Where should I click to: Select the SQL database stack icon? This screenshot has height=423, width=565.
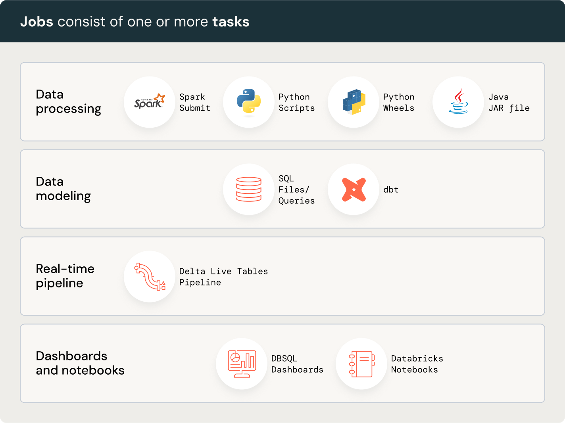249,189
